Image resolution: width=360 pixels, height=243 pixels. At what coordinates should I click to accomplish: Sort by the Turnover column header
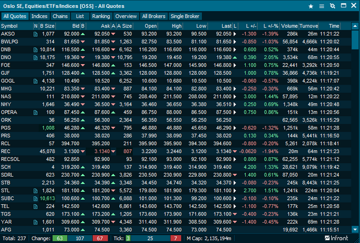coord(309,26)
